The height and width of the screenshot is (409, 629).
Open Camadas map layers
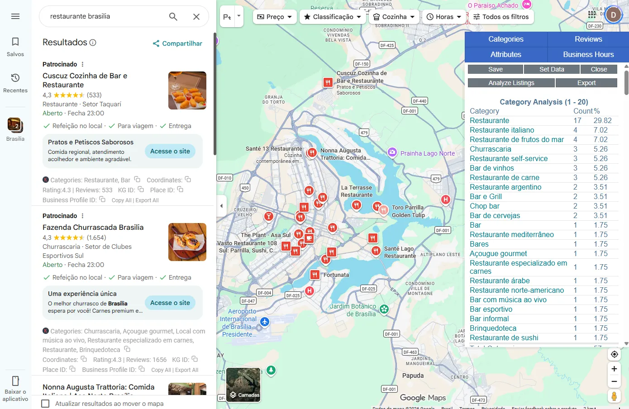pos(243,385)
